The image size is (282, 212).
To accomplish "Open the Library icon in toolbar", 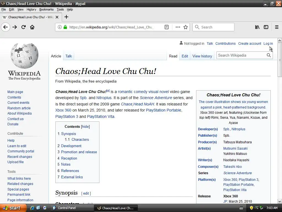I will coord(257,27).
